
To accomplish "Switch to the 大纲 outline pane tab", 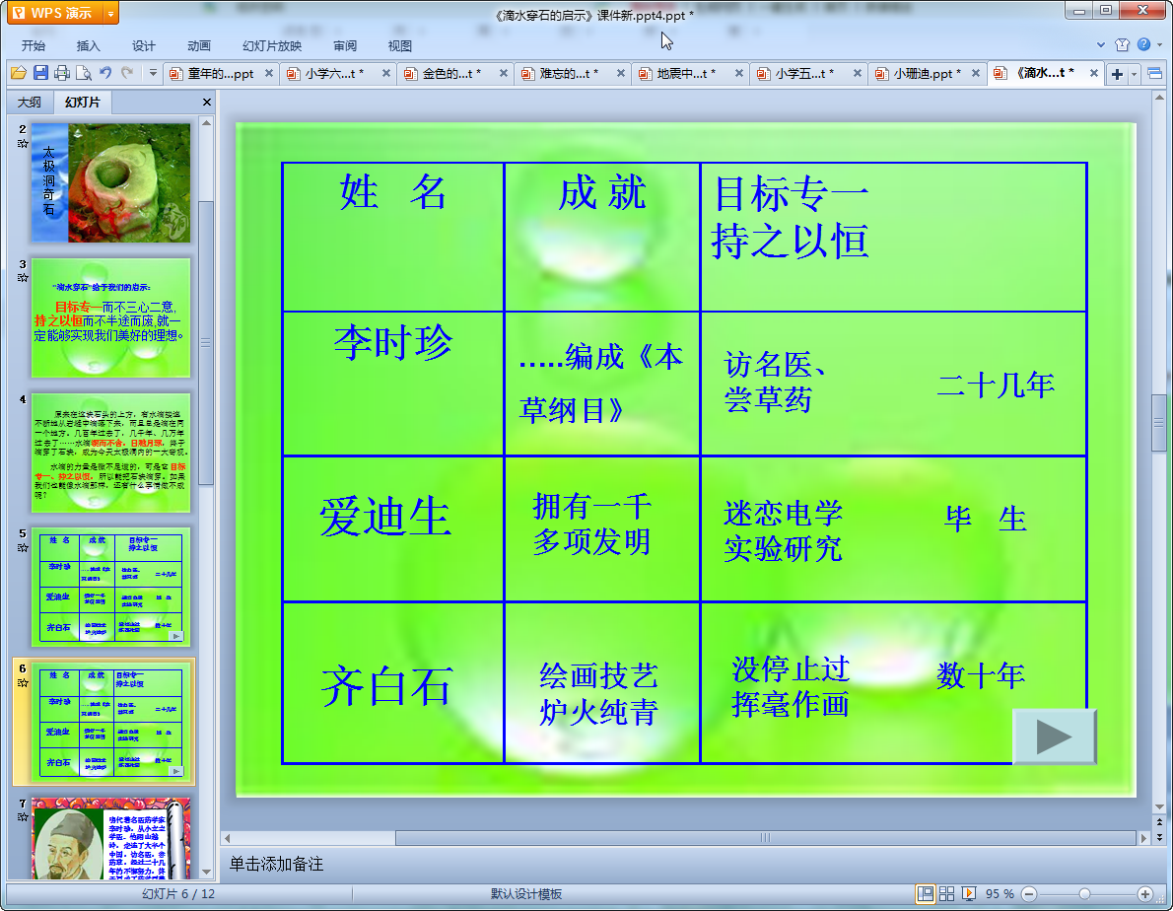I will pos(30,102).
